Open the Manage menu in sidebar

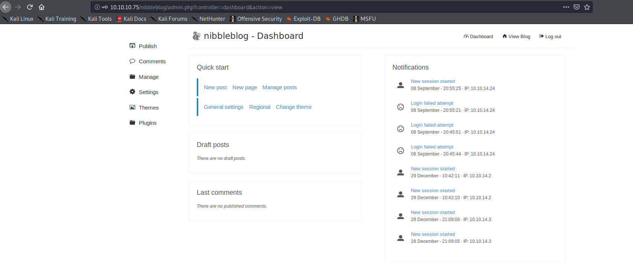point(149,77)
